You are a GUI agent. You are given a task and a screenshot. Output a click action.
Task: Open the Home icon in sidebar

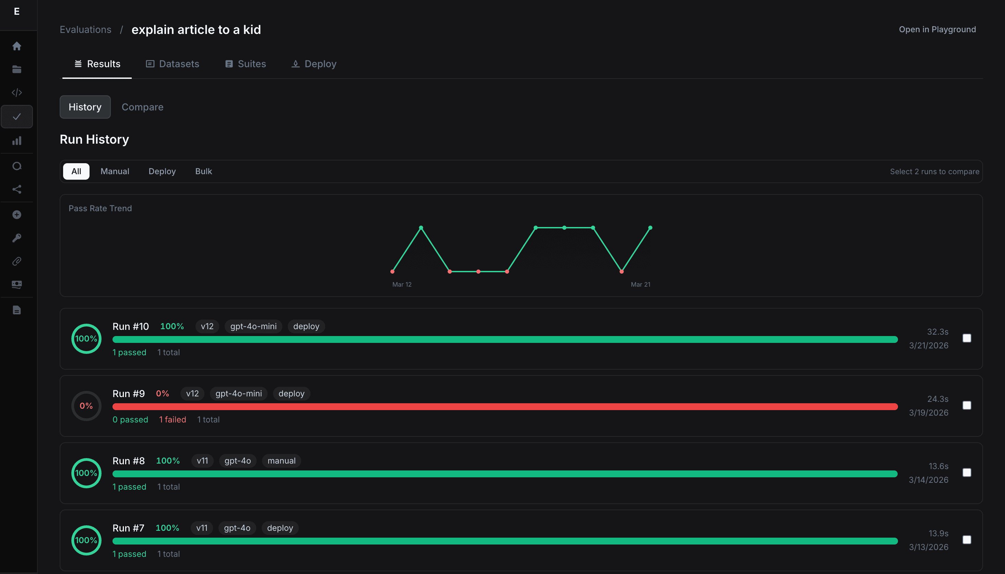tap(17, 46)
